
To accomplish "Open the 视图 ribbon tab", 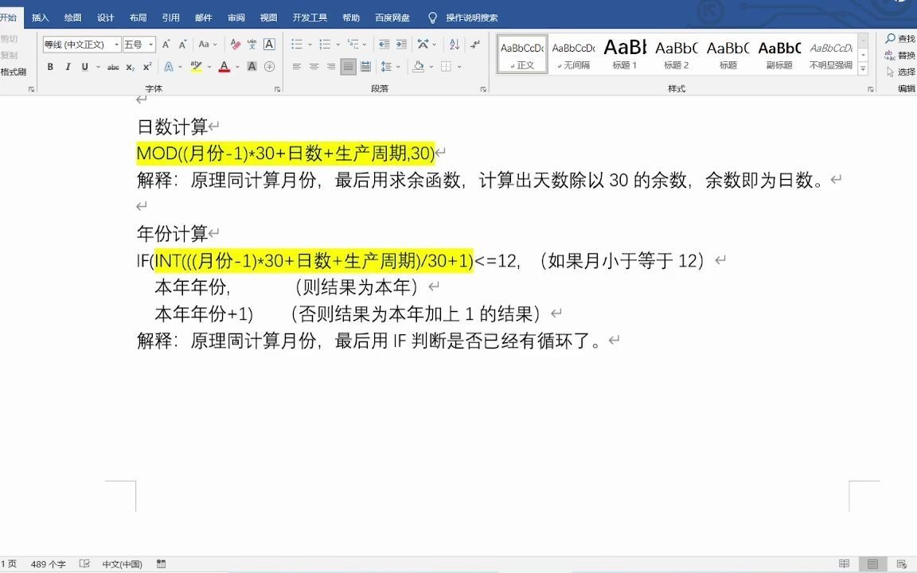I will point(268,17).
